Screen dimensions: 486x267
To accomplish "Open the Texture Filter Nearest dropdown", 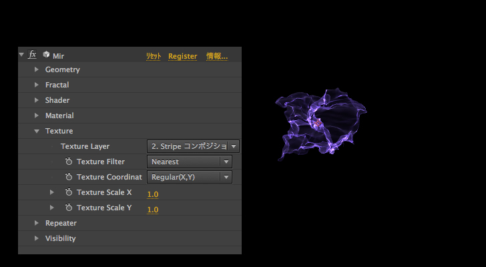I will tap(189, 162).
